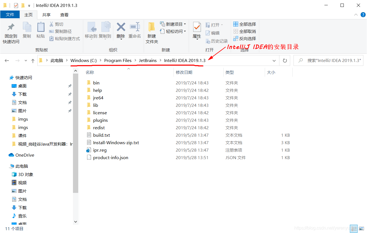367x233 pixels.
Task: Click the Rename (重命名) icon
Action: pos(135,27)
